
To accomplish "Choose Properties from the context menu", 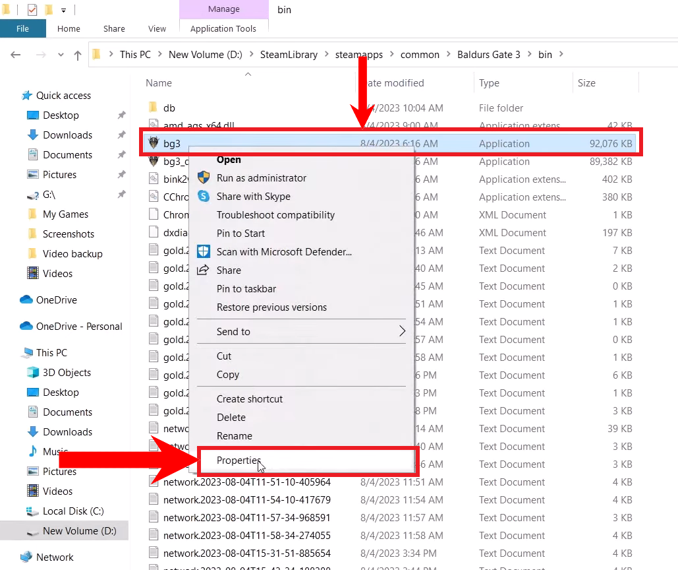I will (x=239, y=461).
